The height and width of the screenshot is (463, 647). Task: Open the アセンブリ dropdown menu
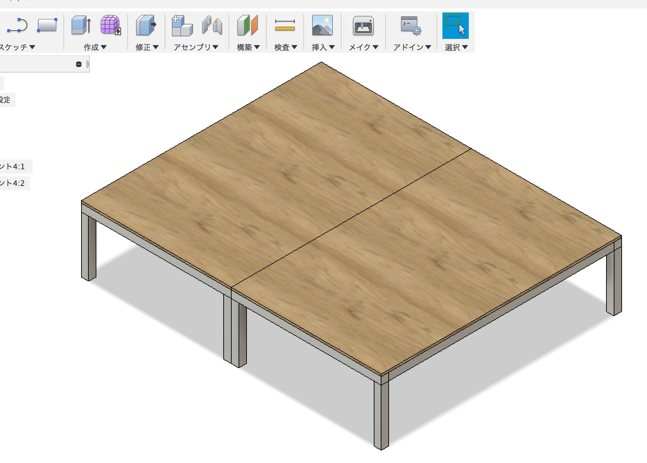[196, 47]
